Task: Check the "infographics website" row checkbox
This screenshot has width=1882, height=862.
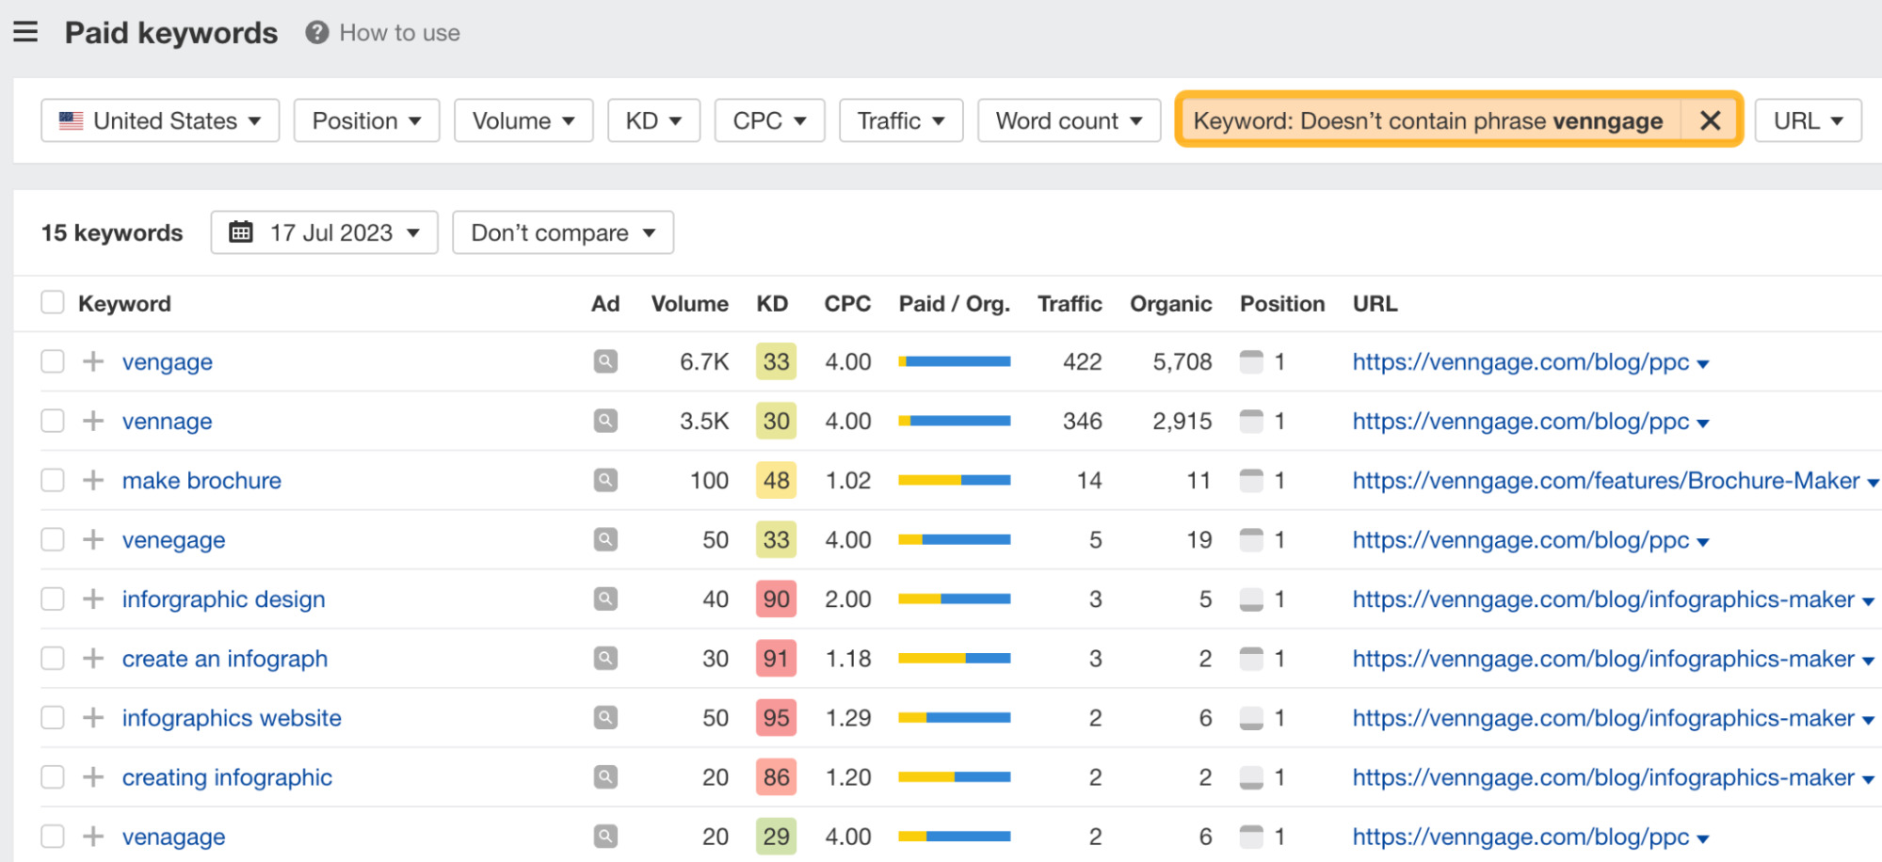Action: (52, 717)
